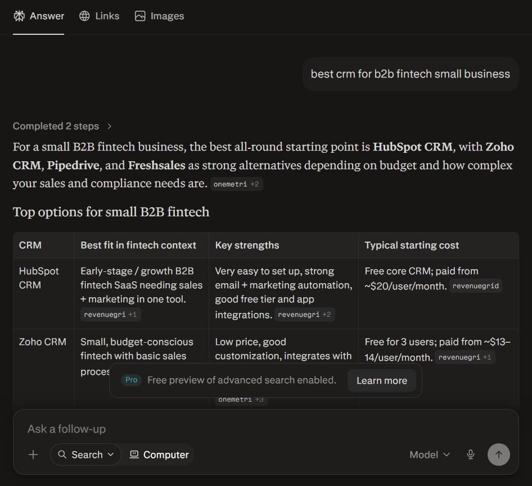Open revenuegrid citation in HubSpot cost cell

click(476, 286)
